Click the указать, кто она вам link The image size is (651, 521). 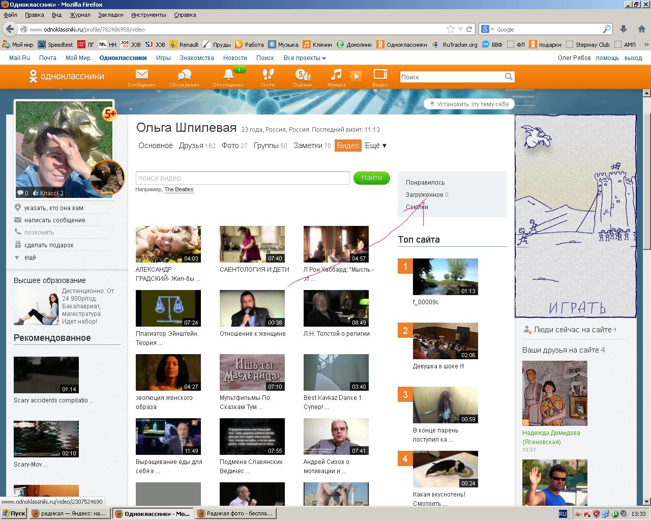point(53,208)
